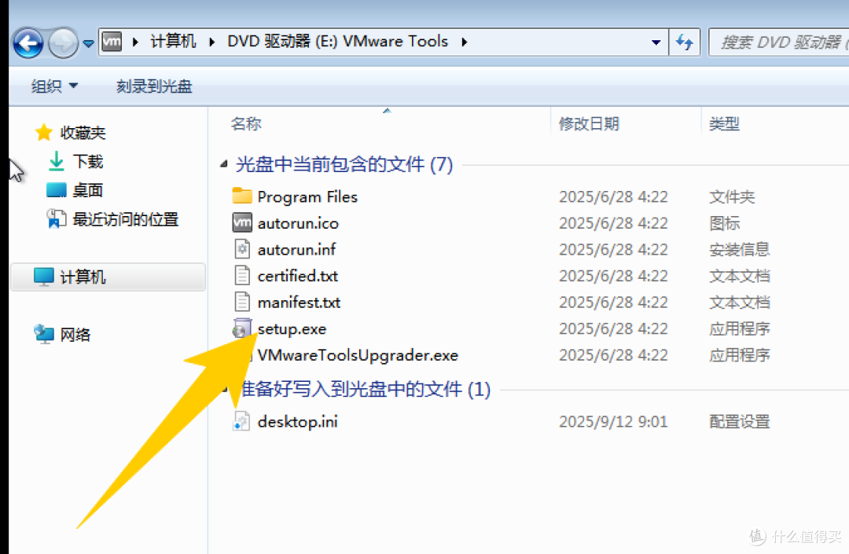The image size is (849, 554).
Task: Focus the 搜索 DVD 驱动器 search box
Action: click(780, 42)
